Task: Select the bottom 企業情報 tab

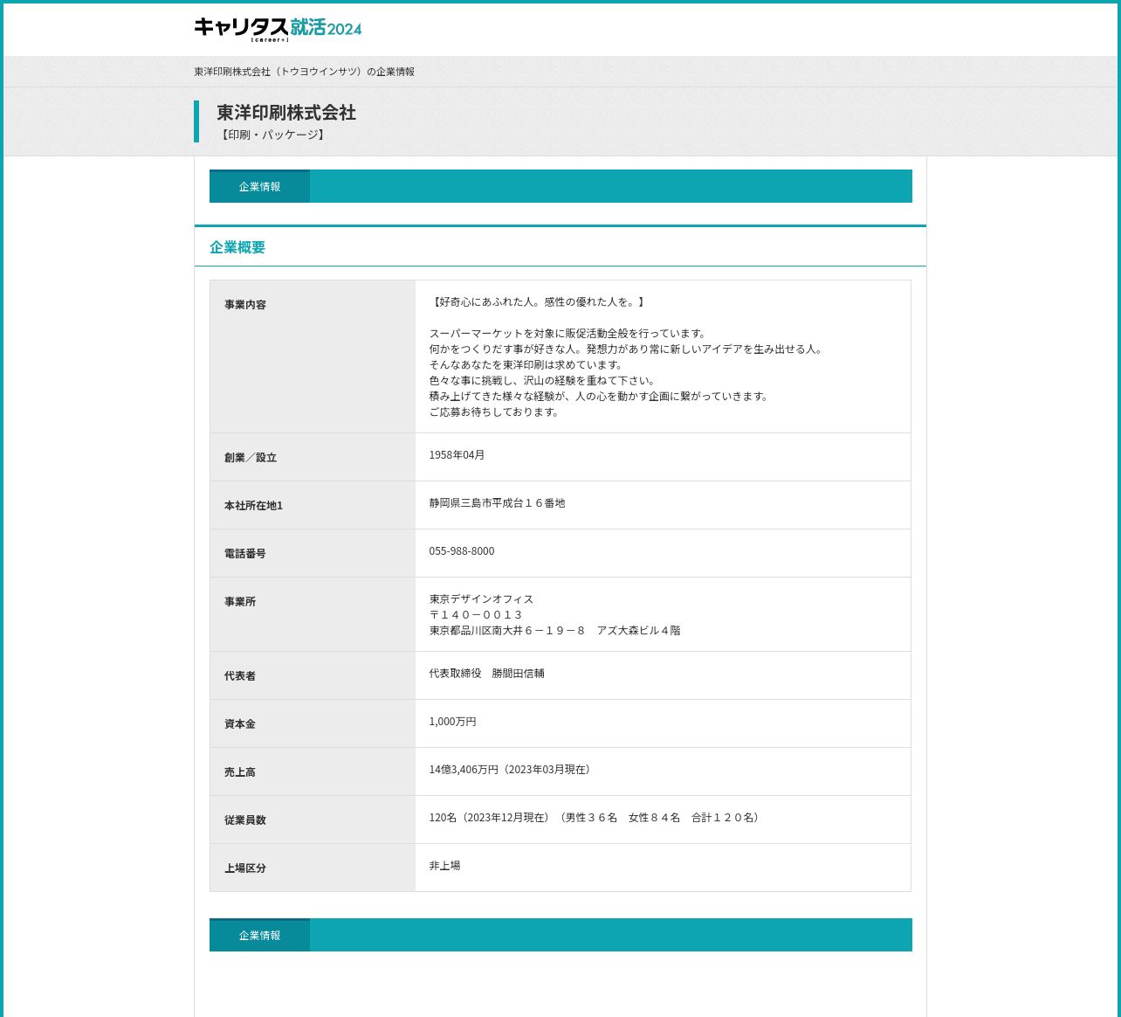Action: (259, 935)
